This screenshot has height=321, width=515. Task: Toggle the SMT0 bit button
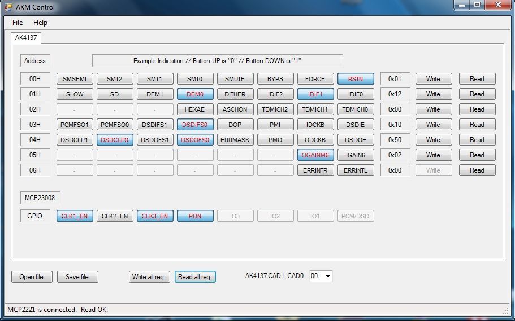(x=195, y=78)
